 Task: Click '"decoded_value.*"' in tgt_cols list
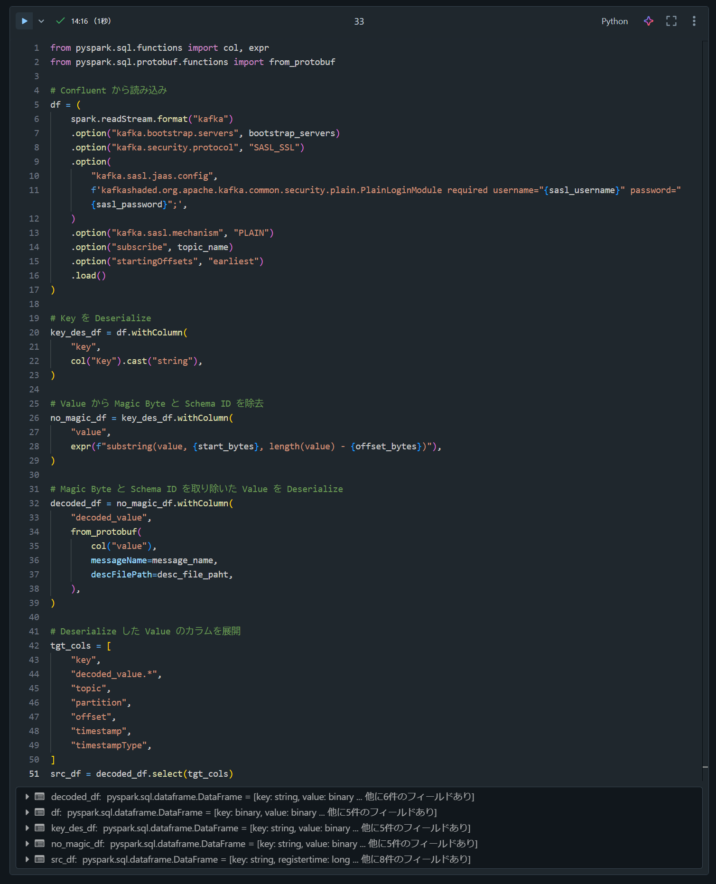pyautogui.click(x=114, y=674)
